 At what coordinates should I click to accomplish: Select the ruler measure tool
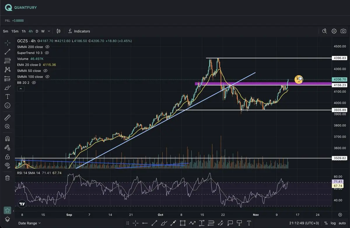pos(8,117)
